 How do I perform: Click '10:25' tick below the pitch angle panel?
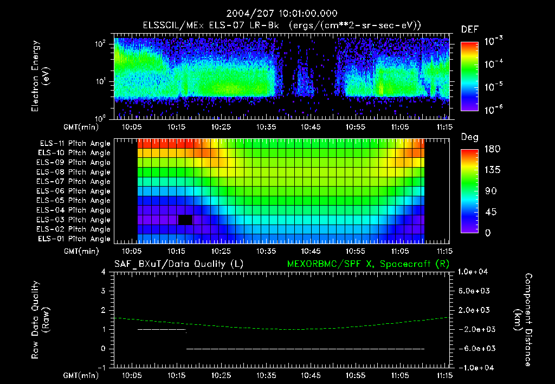[221, 251]
